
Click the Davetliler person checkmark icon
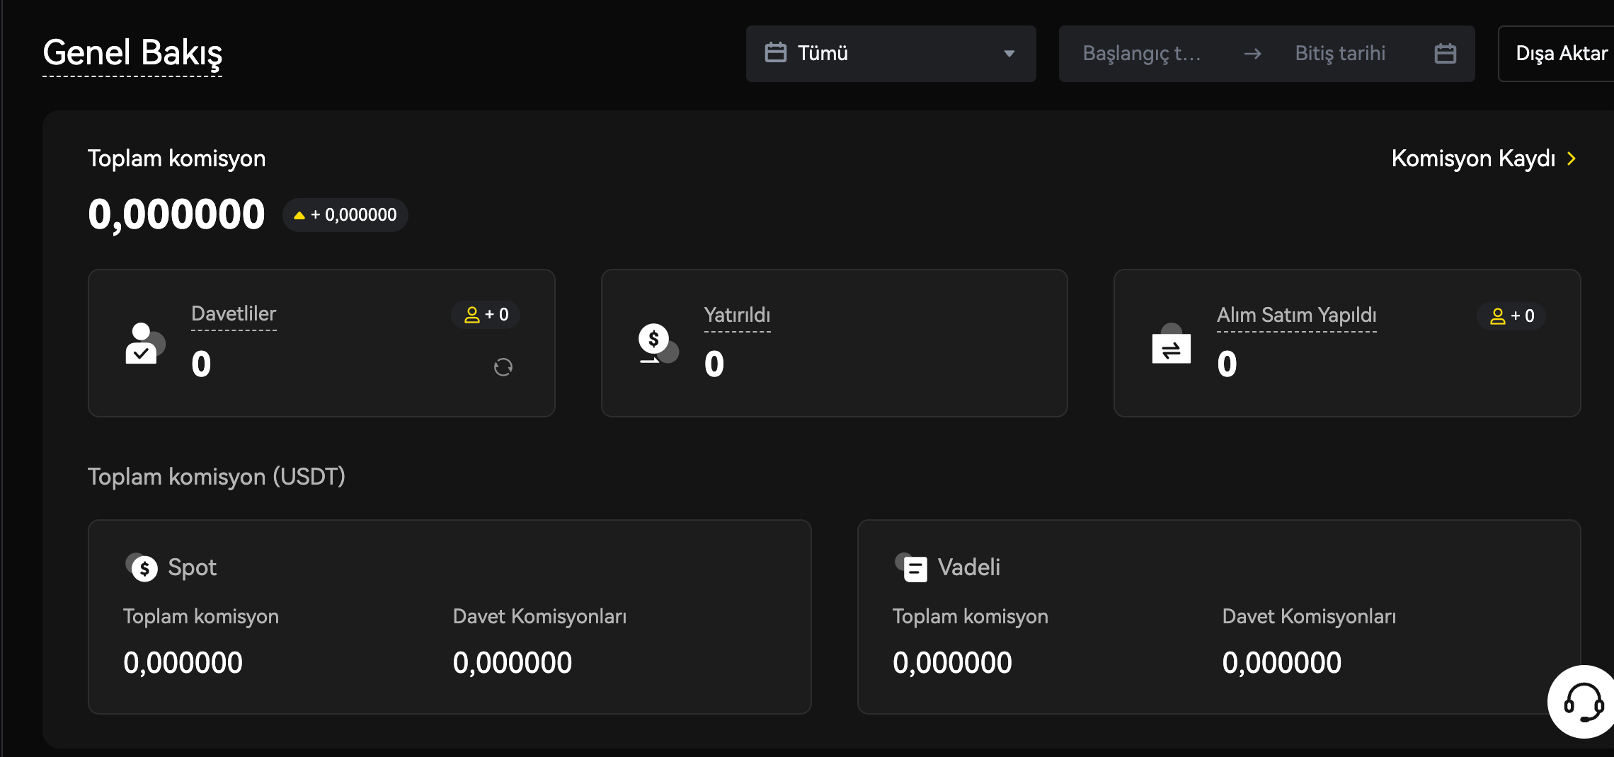(x=144, y=344)
